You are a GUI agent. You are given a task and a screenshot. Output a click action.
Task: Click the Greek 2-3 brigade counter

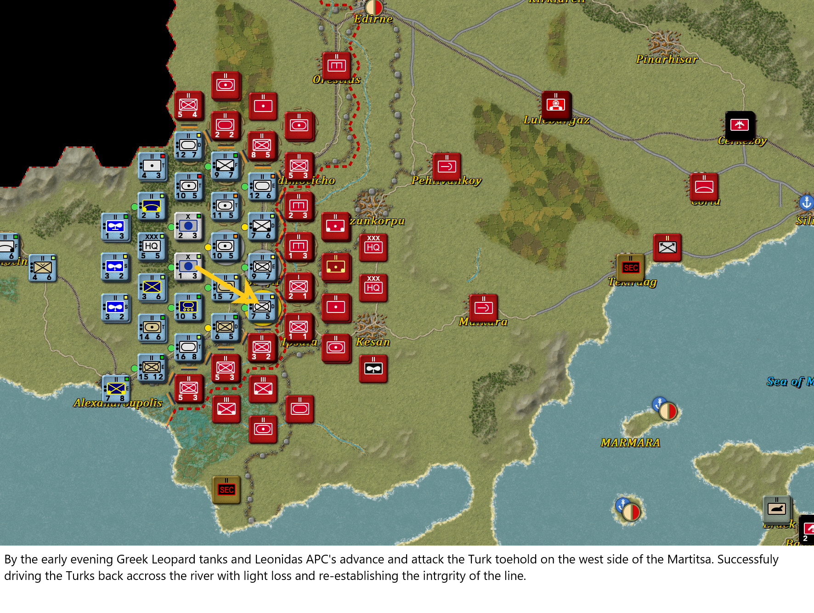[188, 227]
